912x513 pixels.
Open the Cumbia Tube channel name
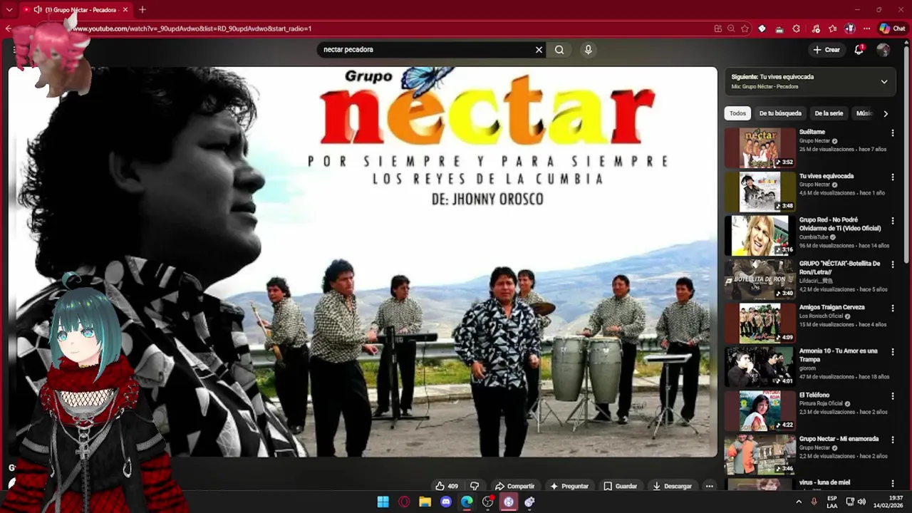tap(814, 237)
